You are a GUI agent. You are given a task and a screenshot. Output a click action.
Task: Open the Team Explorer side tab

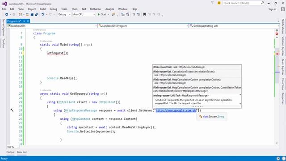click(x=283, y=67)
